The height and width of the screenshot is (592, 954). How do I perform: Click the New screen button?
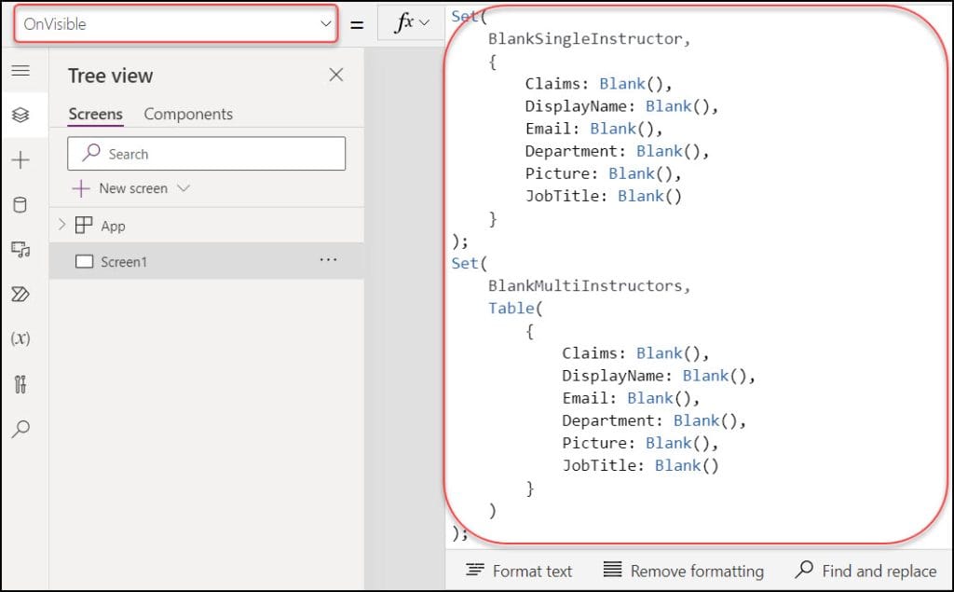[120, 188]
